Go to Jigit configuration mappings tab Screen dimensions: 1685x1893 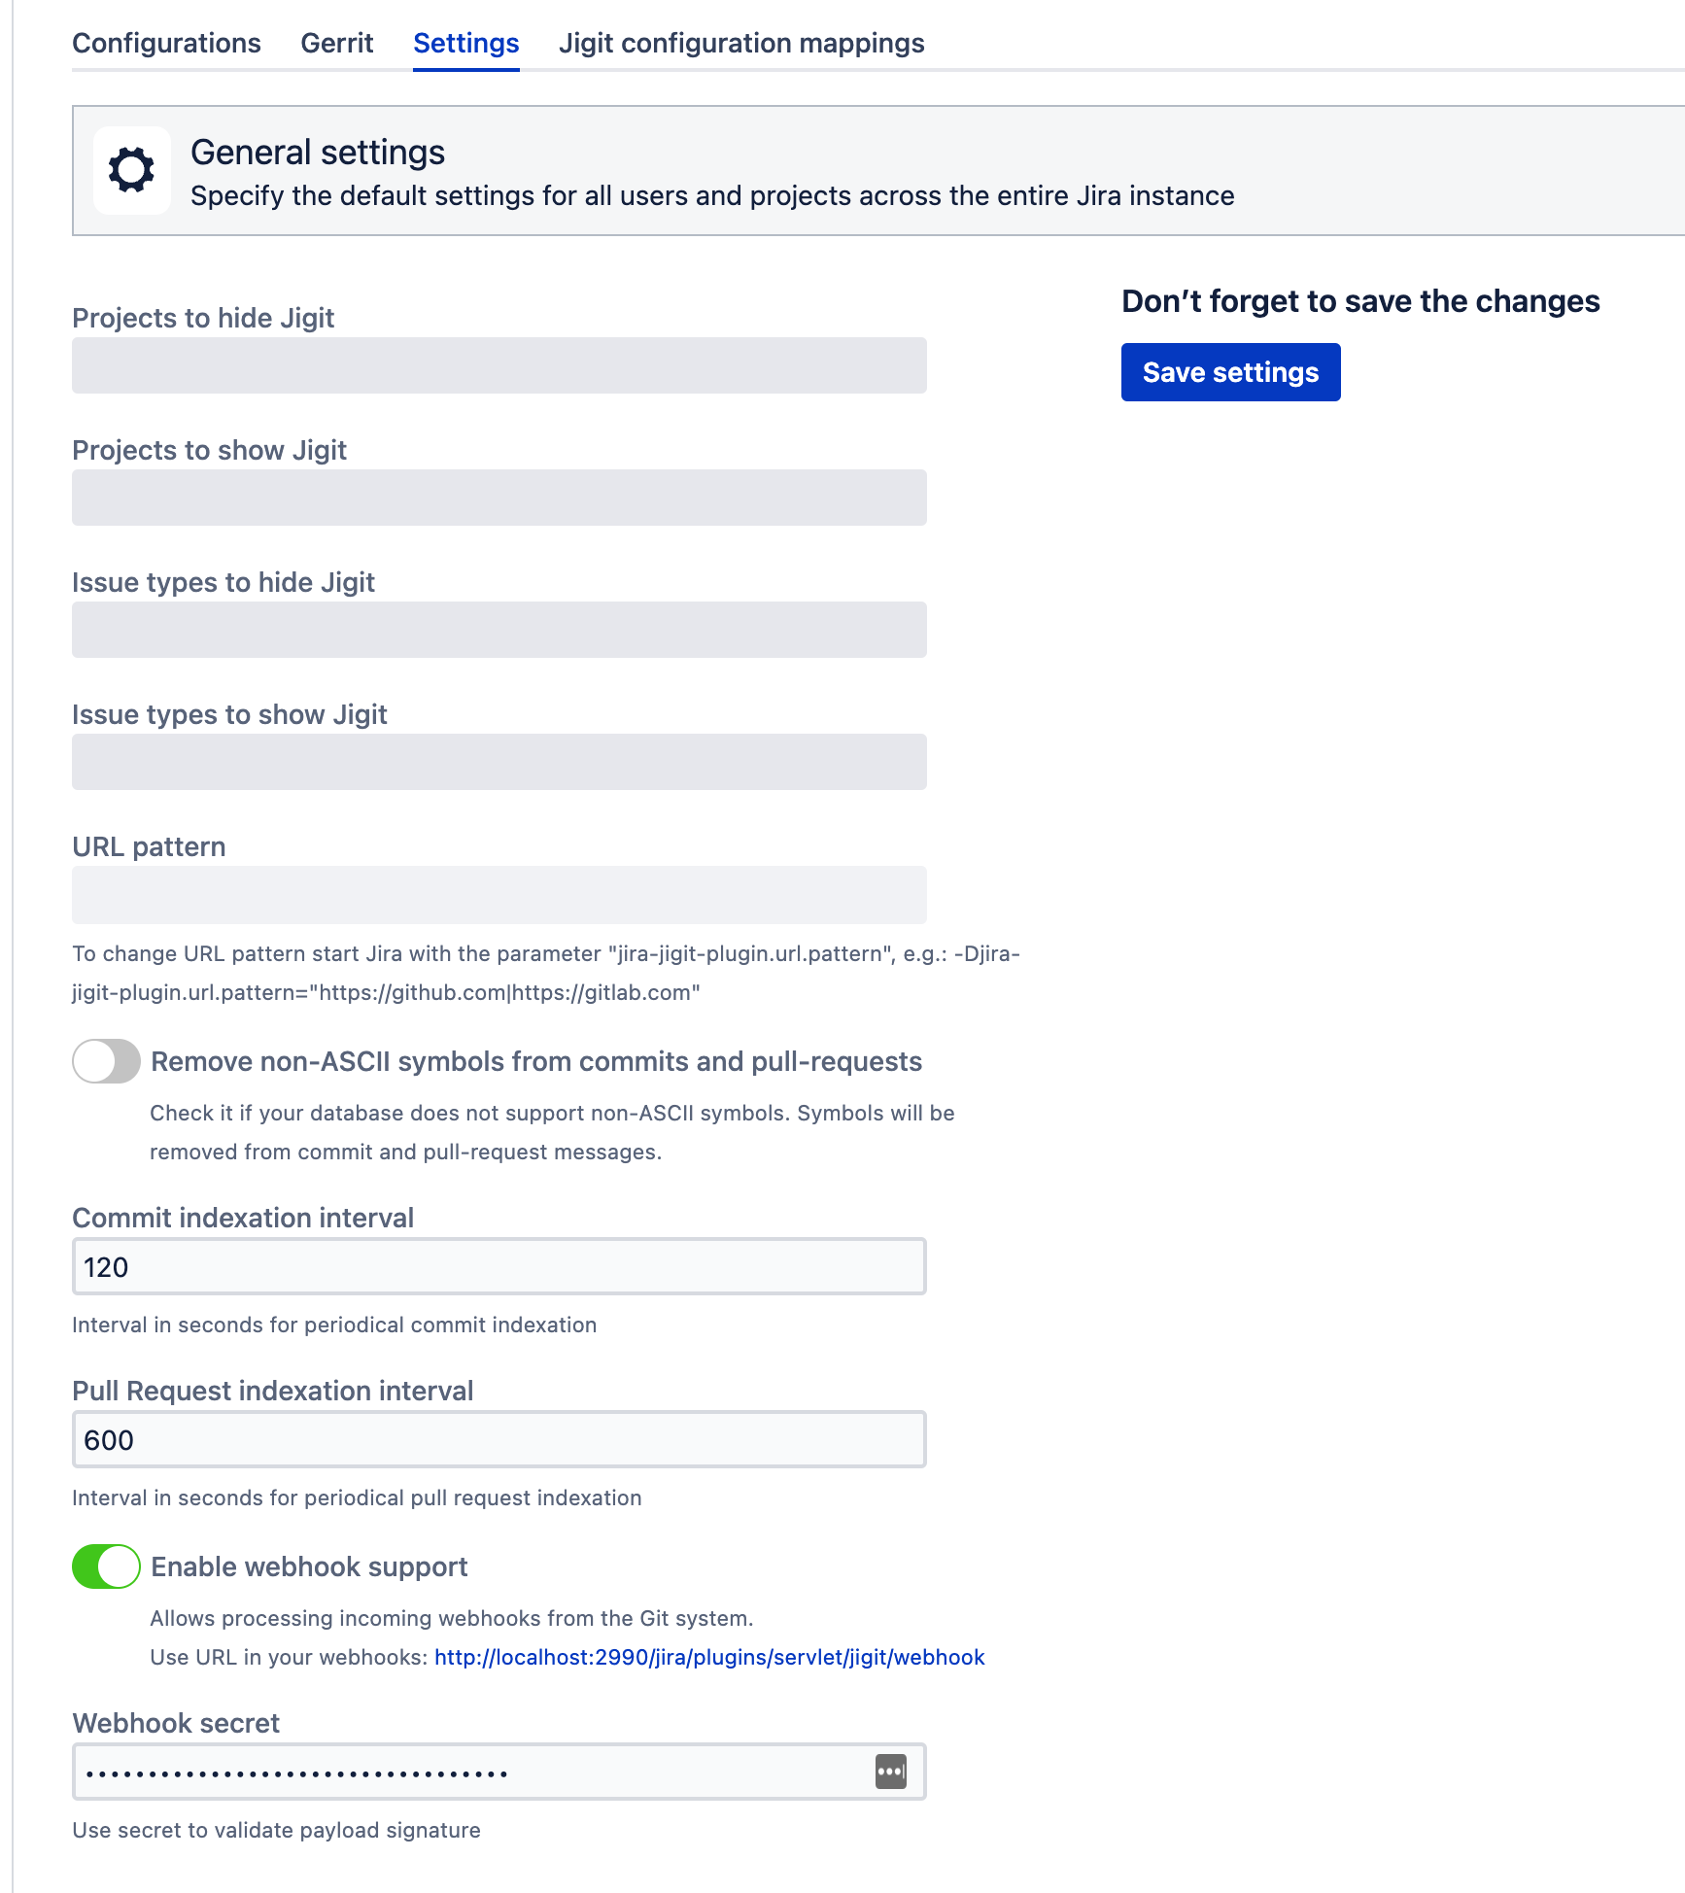740,43
